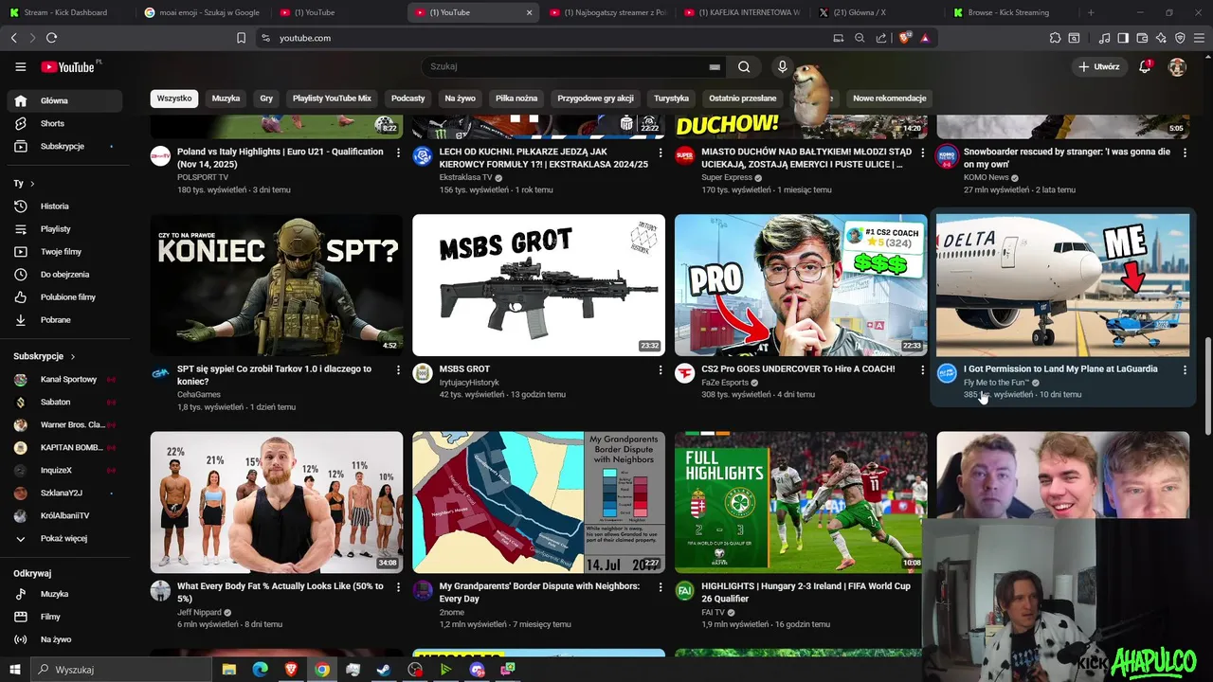Open the FaZe Esports channel link
The image size is (1213, 682).
725,383
